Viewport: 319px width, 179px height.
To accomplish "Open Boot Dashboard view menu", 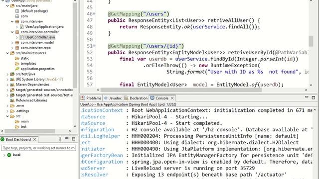I will (x=60, y=139).
